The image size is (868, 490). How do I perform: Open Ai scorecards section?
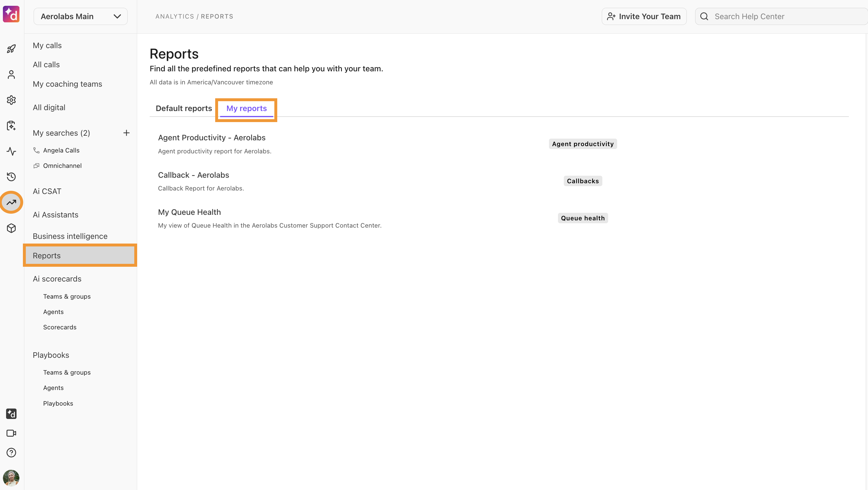(x=57, y=279)
